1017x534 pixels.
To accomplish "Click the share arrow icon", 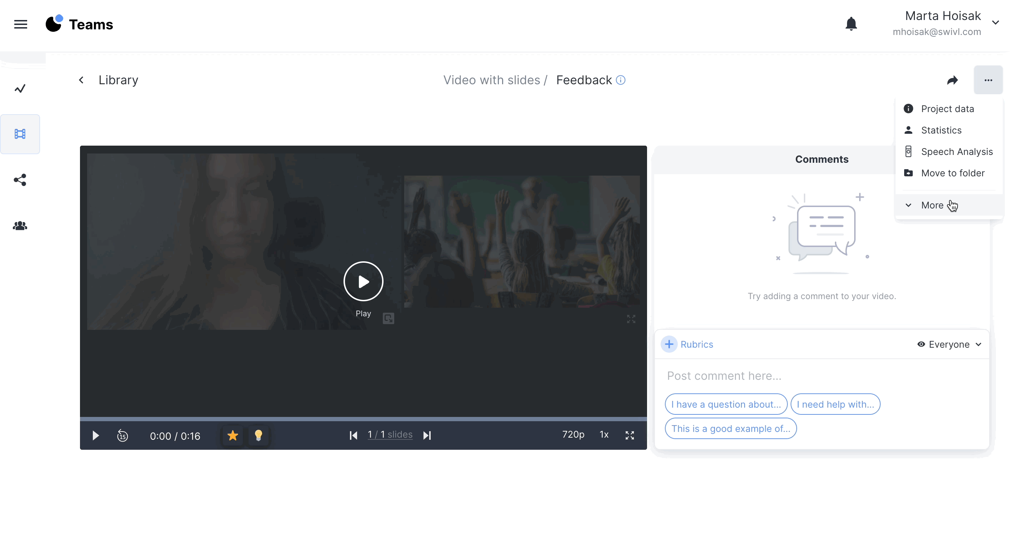I will (x=952, y=81).
